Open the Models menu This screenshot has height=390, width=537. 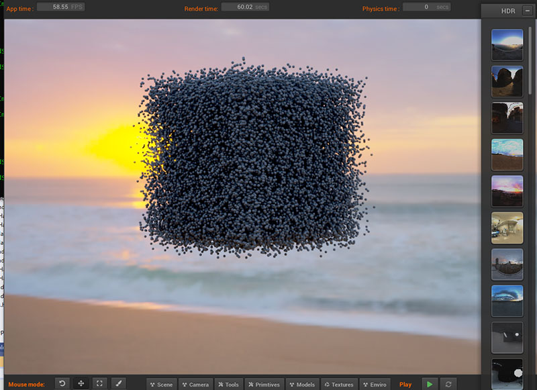(301, 384)
